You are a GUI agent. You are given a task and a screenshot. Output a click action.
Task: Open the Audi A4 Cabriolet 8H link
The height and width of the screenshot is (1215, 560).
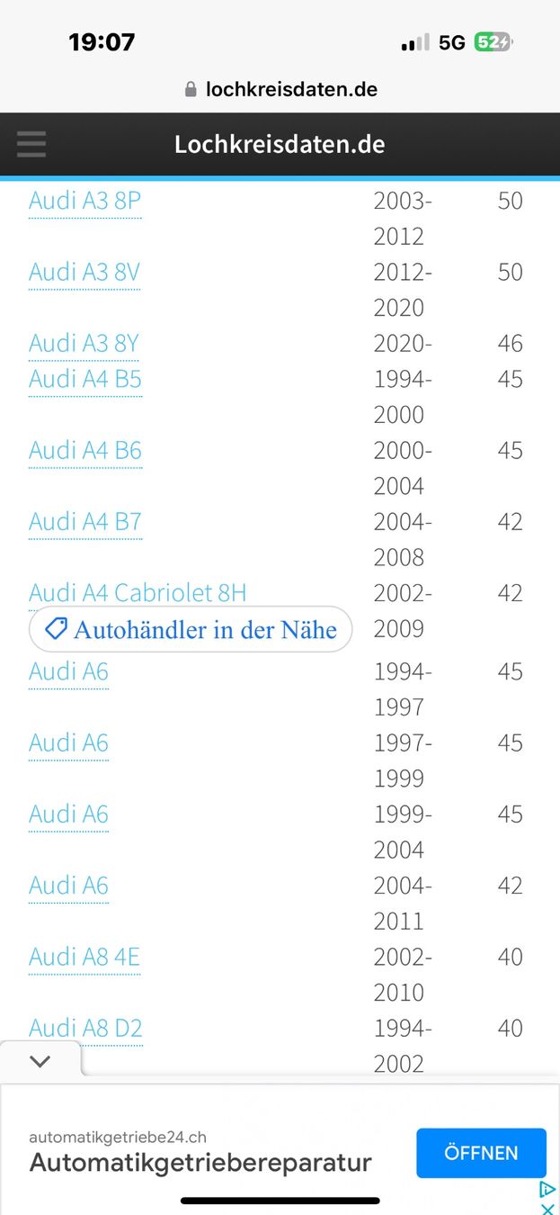pyautogui.click(x=138, y=593)
